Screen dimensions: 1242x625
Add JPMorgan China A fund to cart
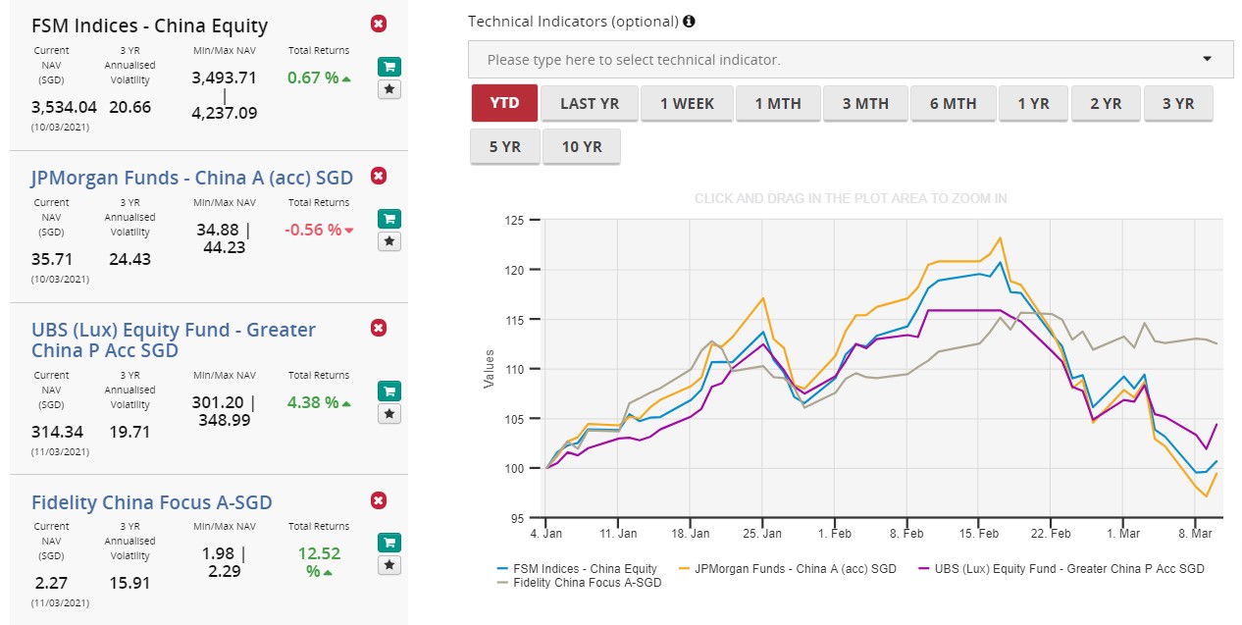pos(389,219)
